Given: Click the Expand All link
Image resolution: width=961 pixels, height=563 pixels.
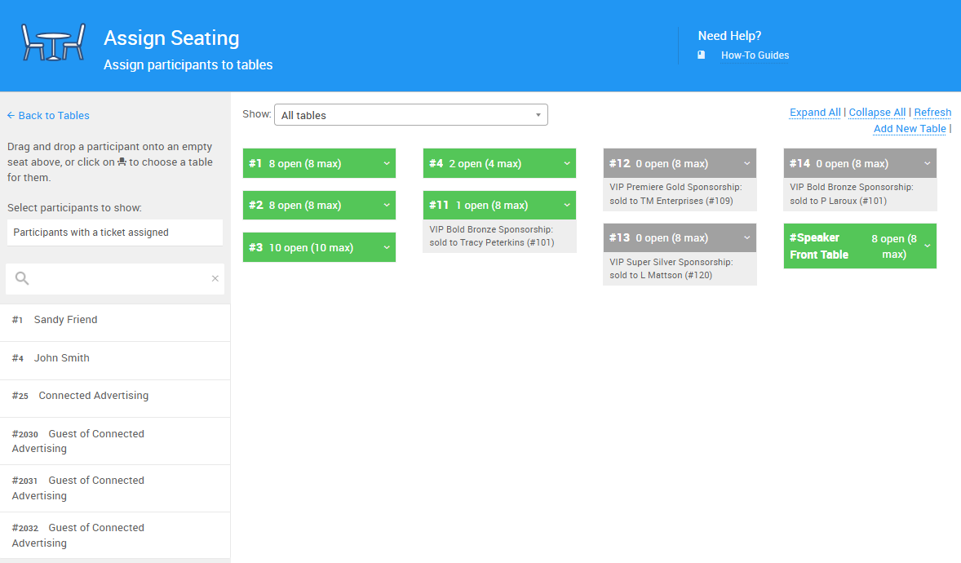Looking at the screenshot, I should coord(814,113).
